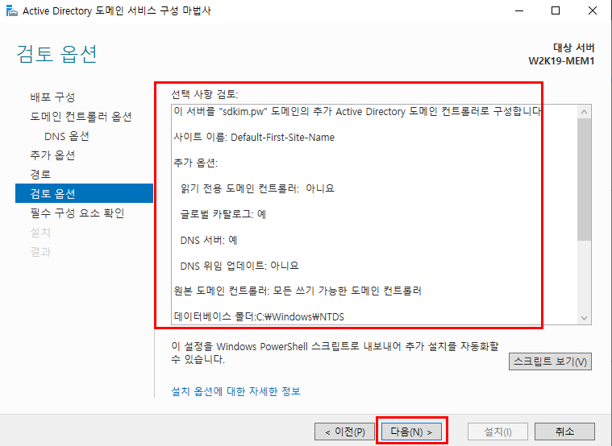Go to 배포 구성 step
612x446 pixels.
[x=52, y=97]
